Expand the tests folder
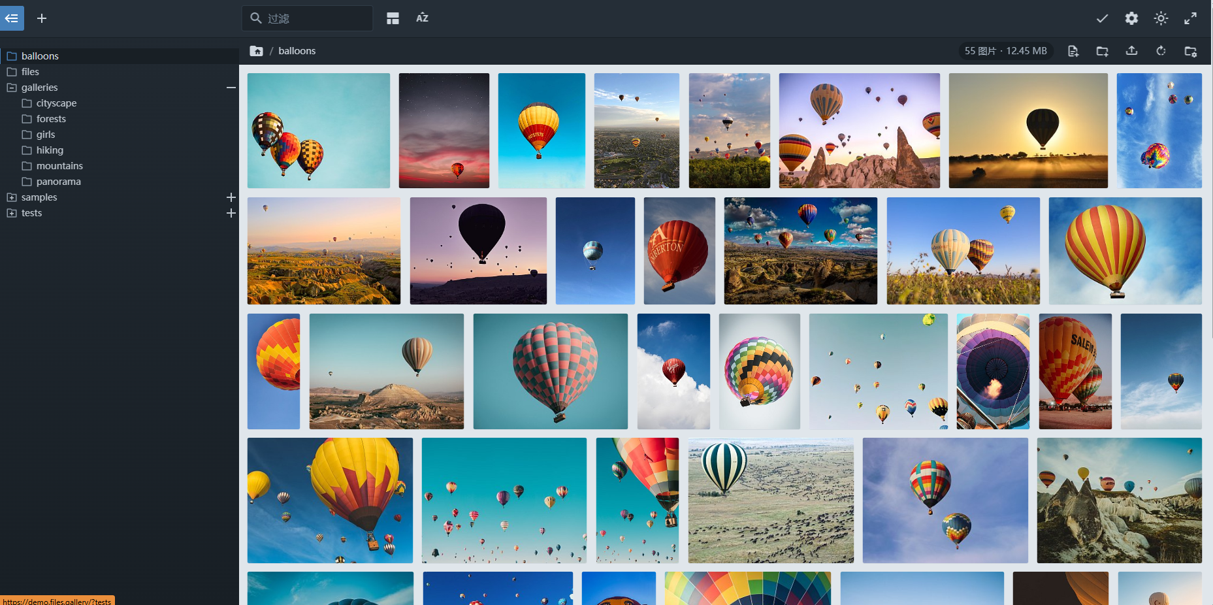 231,213
